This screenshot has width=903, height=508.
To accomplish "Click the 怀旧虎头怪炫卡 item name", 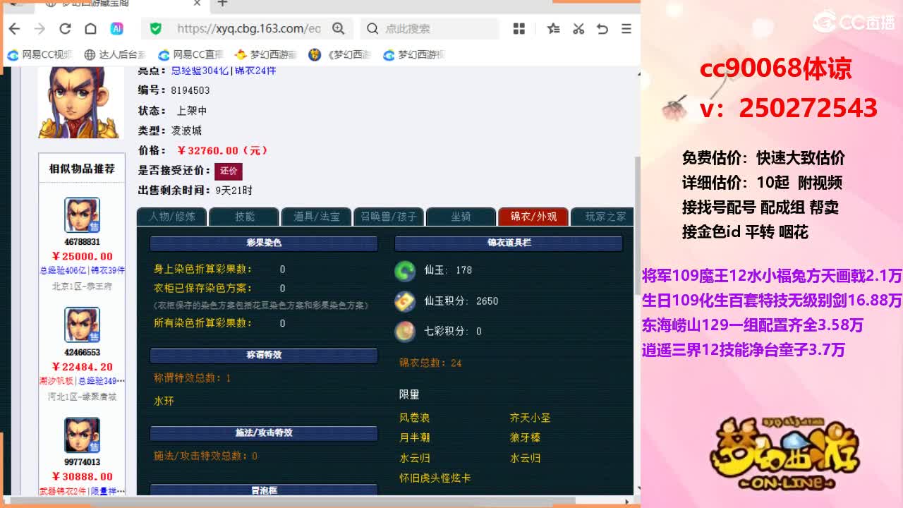I will coord(435,478).
